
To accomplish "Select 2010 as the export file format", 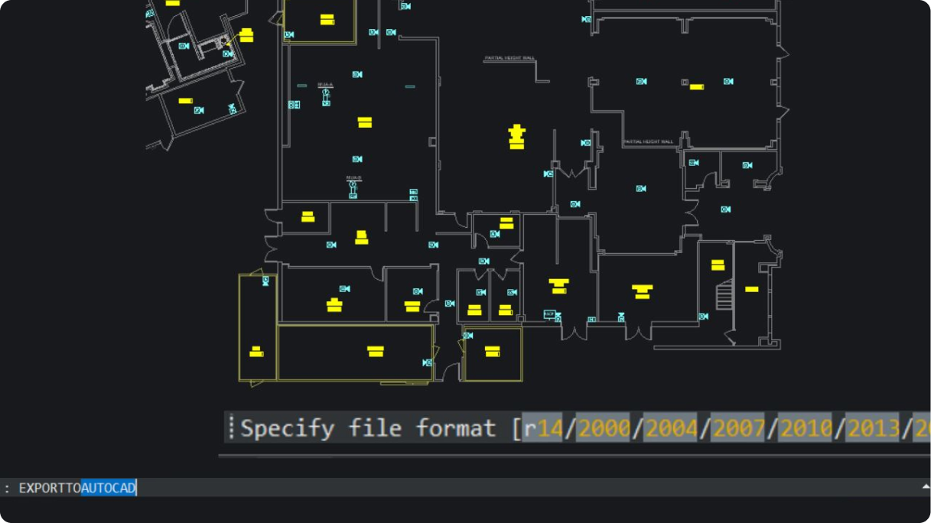I will [x=806, y=428].
